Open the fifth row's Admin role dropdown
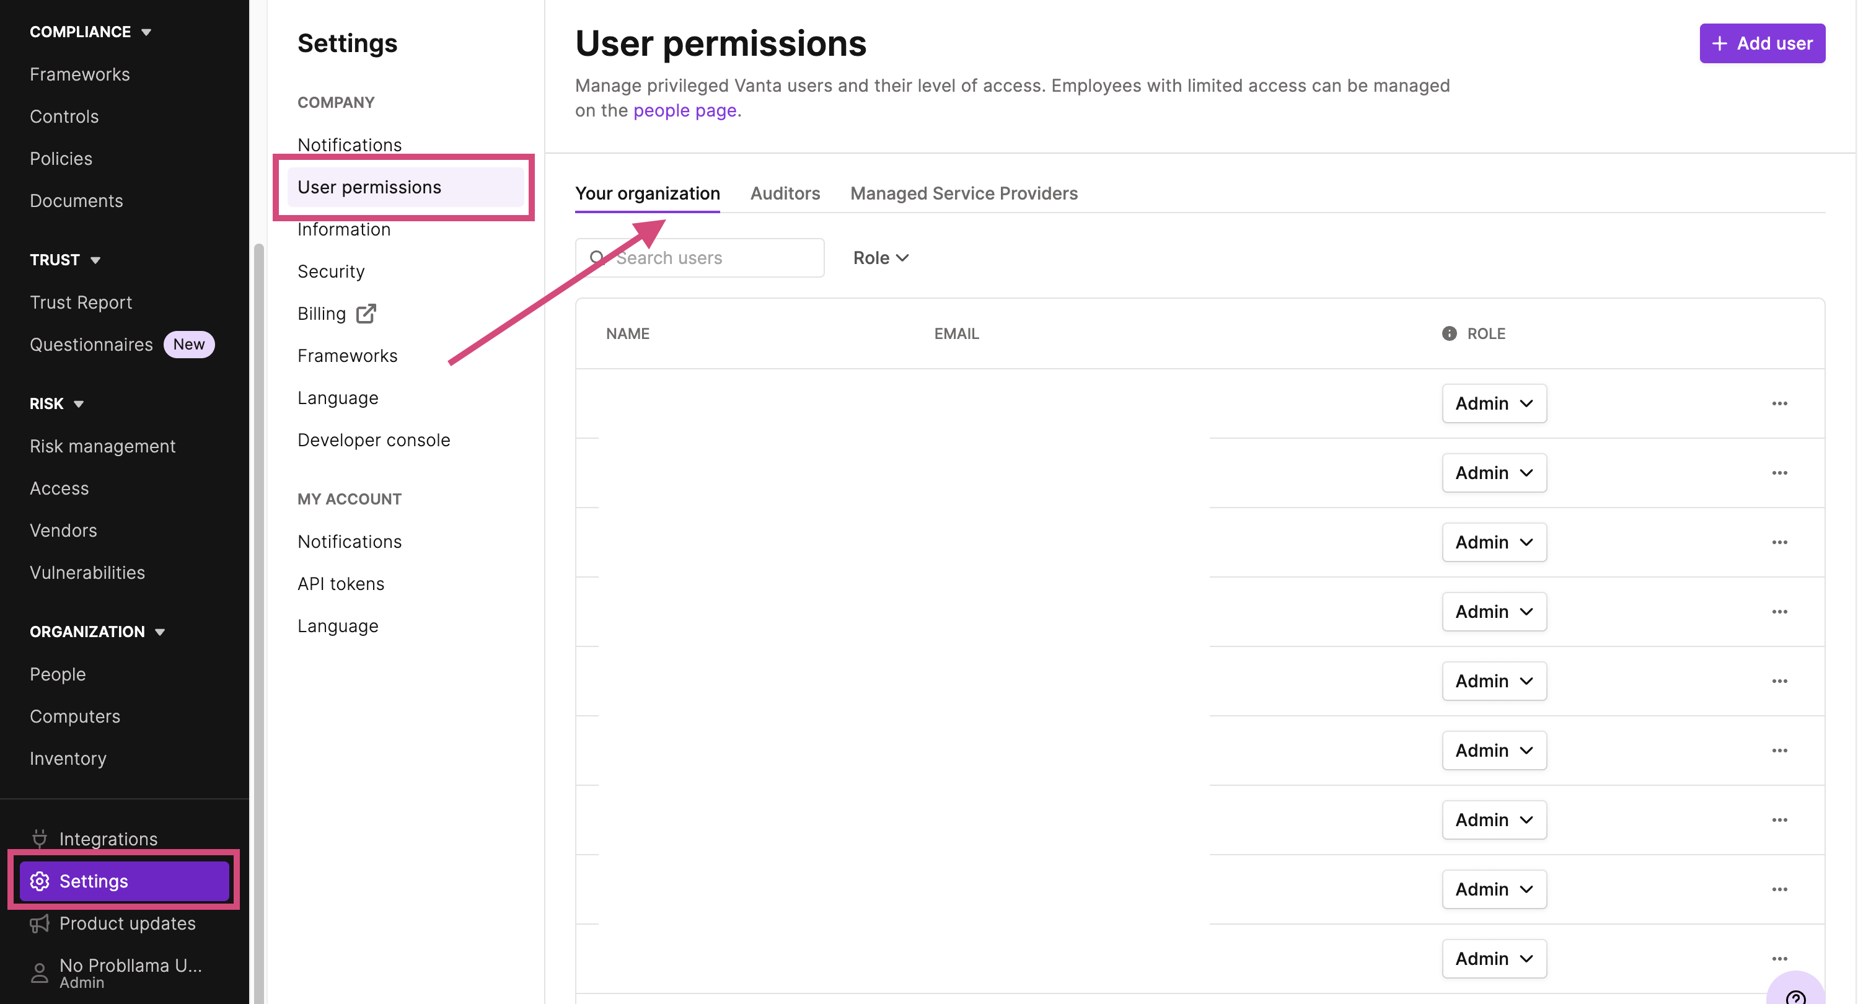This screenshot has width=1858, height=1004. pyautogui.click(x=1494, y=681)
